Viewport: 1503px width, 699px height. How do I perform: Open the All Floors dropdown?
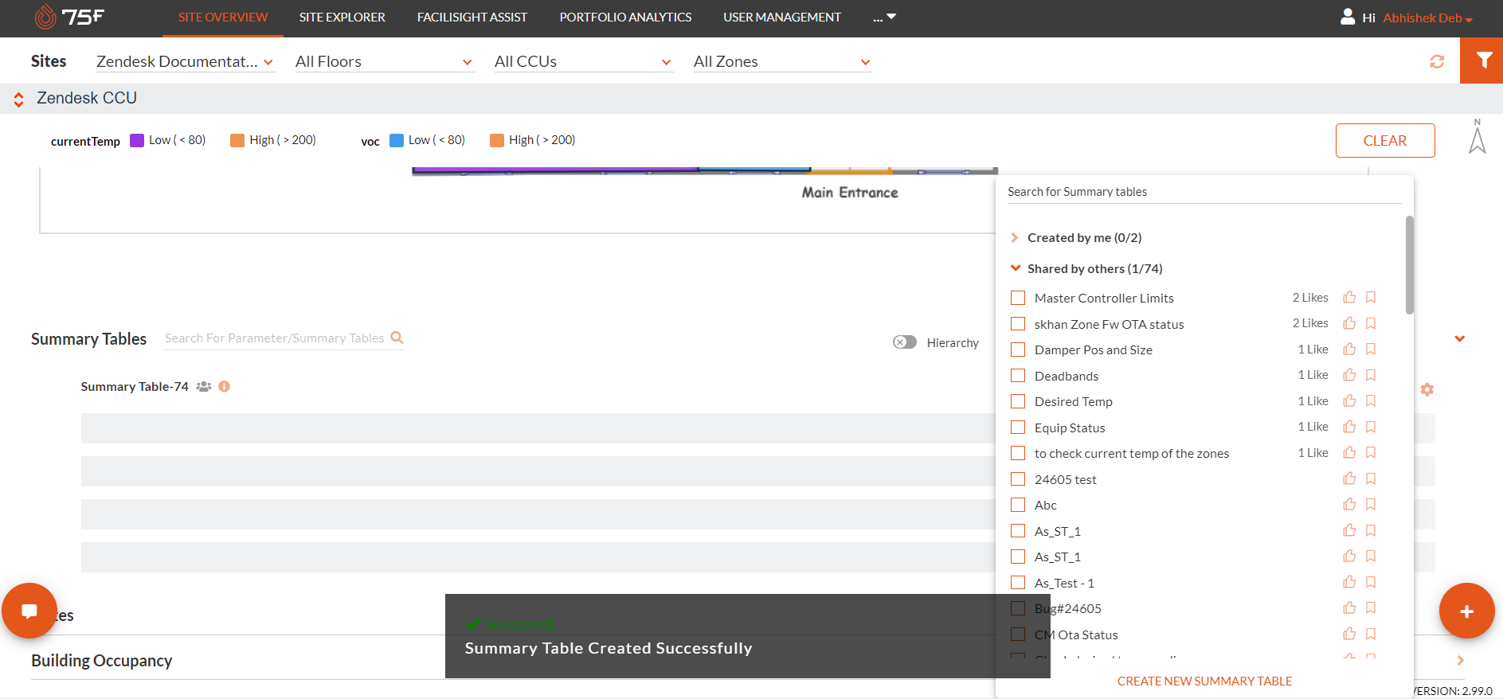(x=384, y=61)
